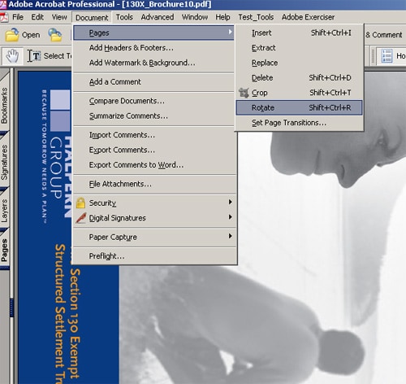Choose Delete in Pages submenu

click(299, 78)
